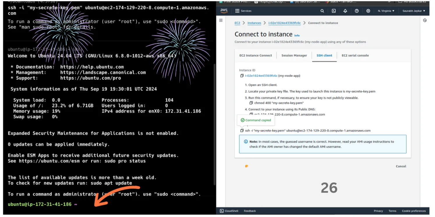
Task: Click the 'Command copied' confirmation popup
Action: tap(256, 120)
